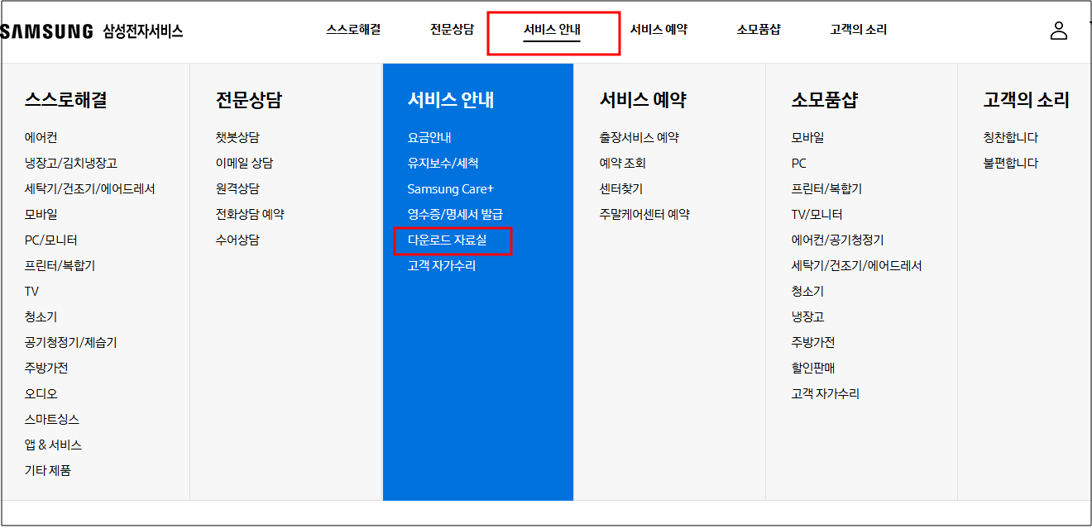The height and width of the screenshot is (528, 1092).
Task: Select 세탁기/건조기/에어드레서 in the 스스로해결 column
Action: click(x=90, y=189)
